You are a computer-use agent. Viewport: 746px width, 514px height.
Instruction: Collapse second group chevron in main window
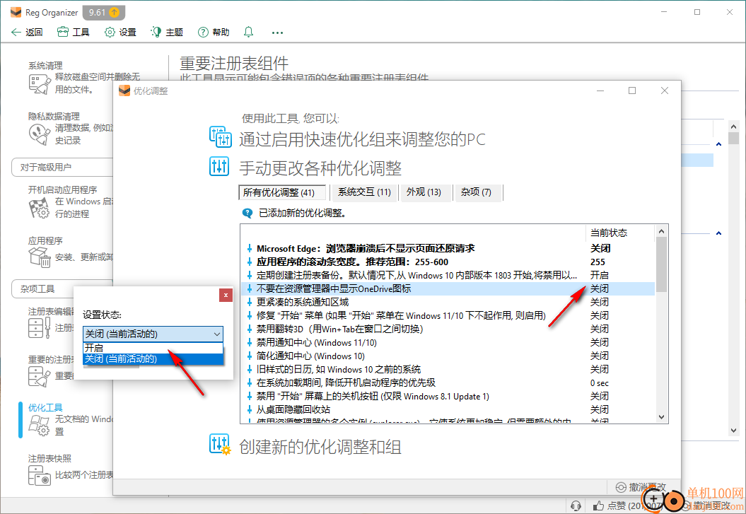[x=718, y=233]
